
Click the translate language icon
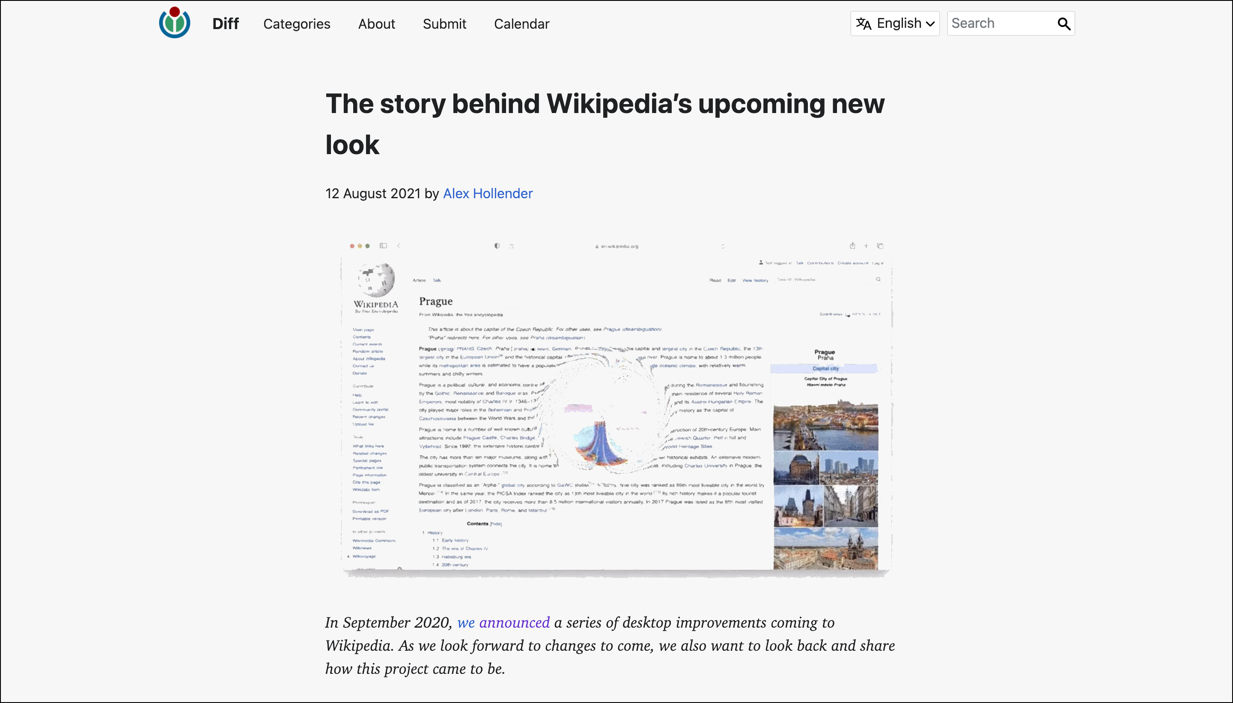pyautogui.click(x=864, y=23)
